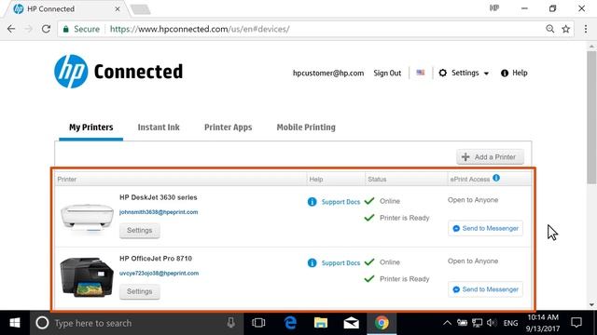This screenshot has height=335, width=597.
Task: Click the Chrome taskbar icon
Action: coord(382,323)
